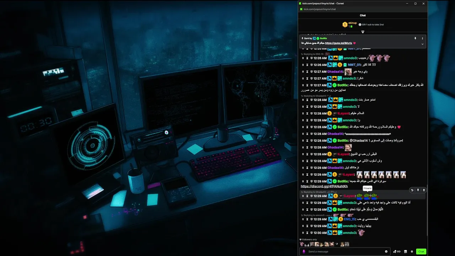Click trash icon on BotRix's 12:27 AM message
Screen dimensions: 455x256
(303, 85)
